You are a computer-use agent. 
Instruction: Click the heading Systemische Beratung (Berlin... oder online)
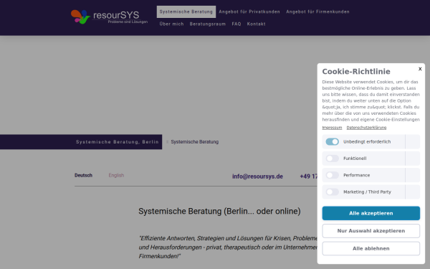coord(219,212)
